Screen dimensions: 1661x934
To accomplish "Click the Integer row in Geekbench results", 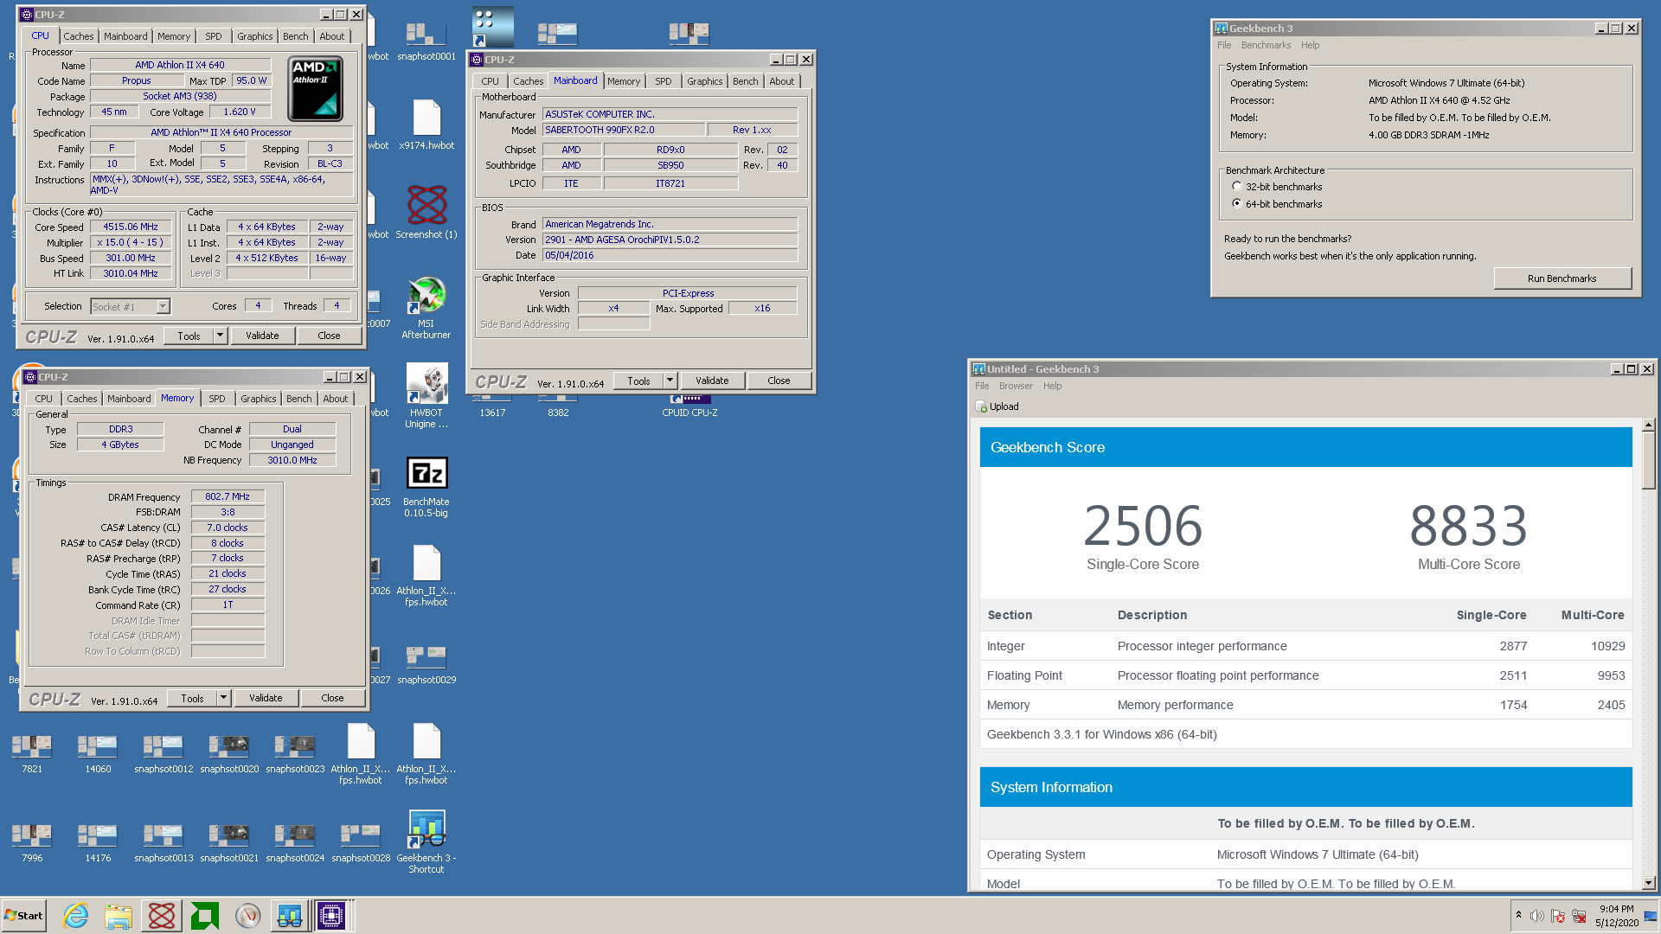I will [x=1305, y=646].
